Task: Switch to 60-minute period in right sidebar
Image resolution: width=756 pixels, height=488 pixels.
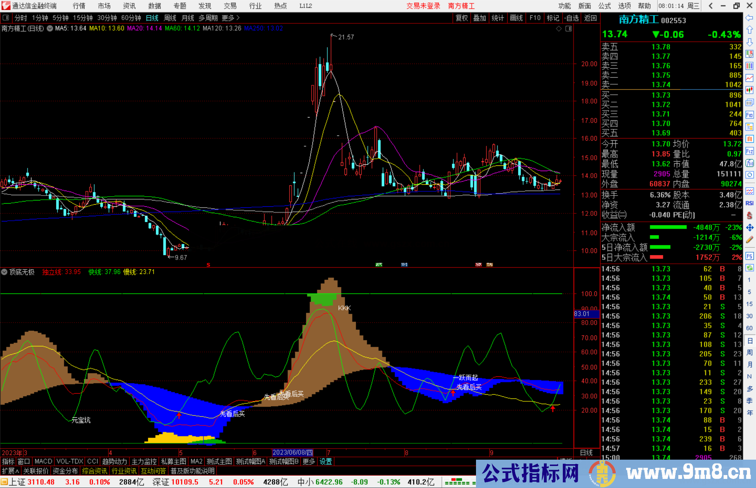Action: [749, 328]
